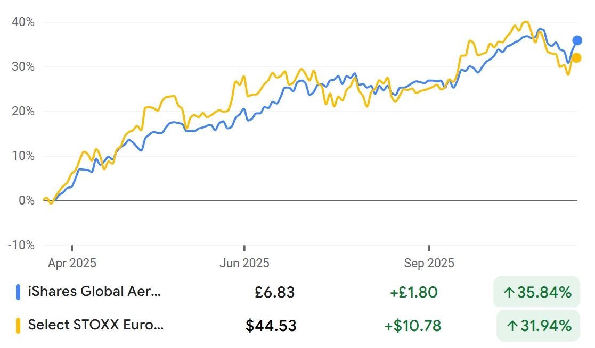The width and height of the screenshot is (595, 348).
Task: Click the 40% y-axis label
Action: click(x=23, y=22)
